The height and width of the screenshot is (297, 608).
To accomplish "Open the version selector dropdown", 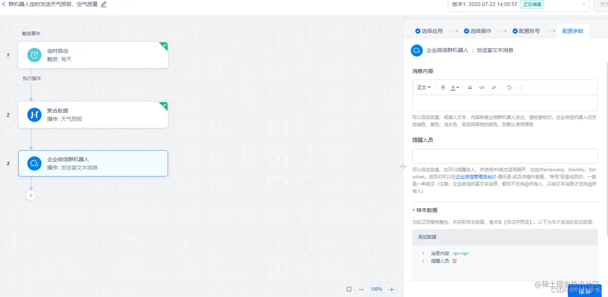I will (518, 4).
